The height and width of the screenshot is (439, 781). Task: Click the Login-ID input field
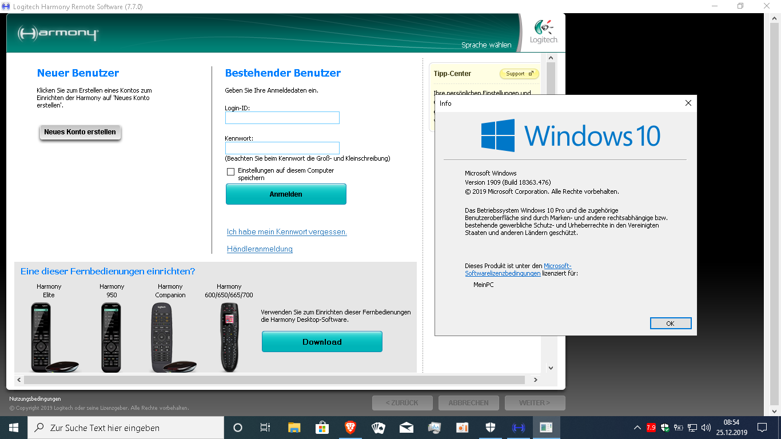(x=282, y=118)
